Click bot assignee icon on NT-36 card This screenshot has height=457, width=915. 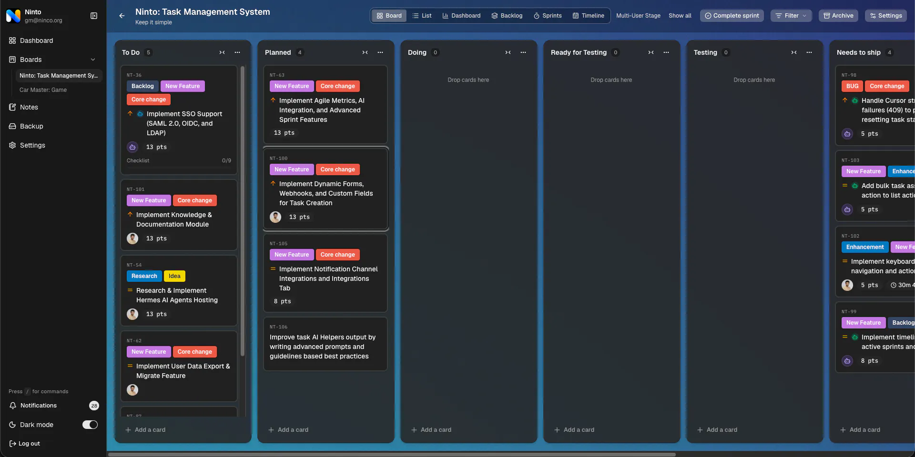pyautogui.click(x=132, y=147)
